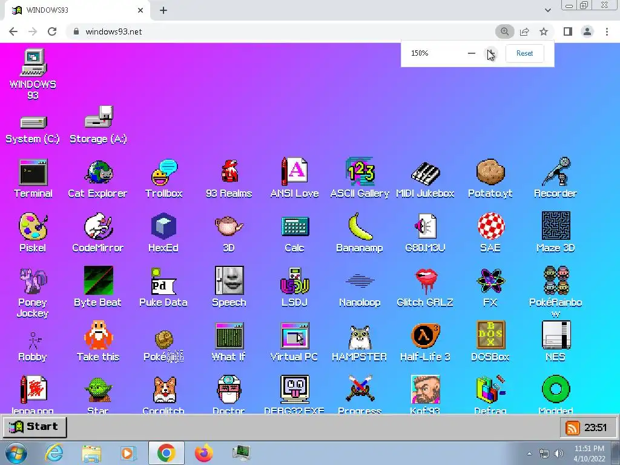Reload the page with the refresh button
The image size is (620, 465).
coord(52,31)
